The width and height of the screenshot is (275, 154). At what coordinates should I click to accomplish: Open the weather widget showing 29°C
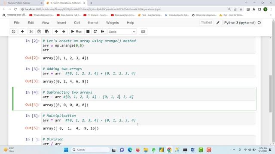pyautogui.click(x=9, y=150)
